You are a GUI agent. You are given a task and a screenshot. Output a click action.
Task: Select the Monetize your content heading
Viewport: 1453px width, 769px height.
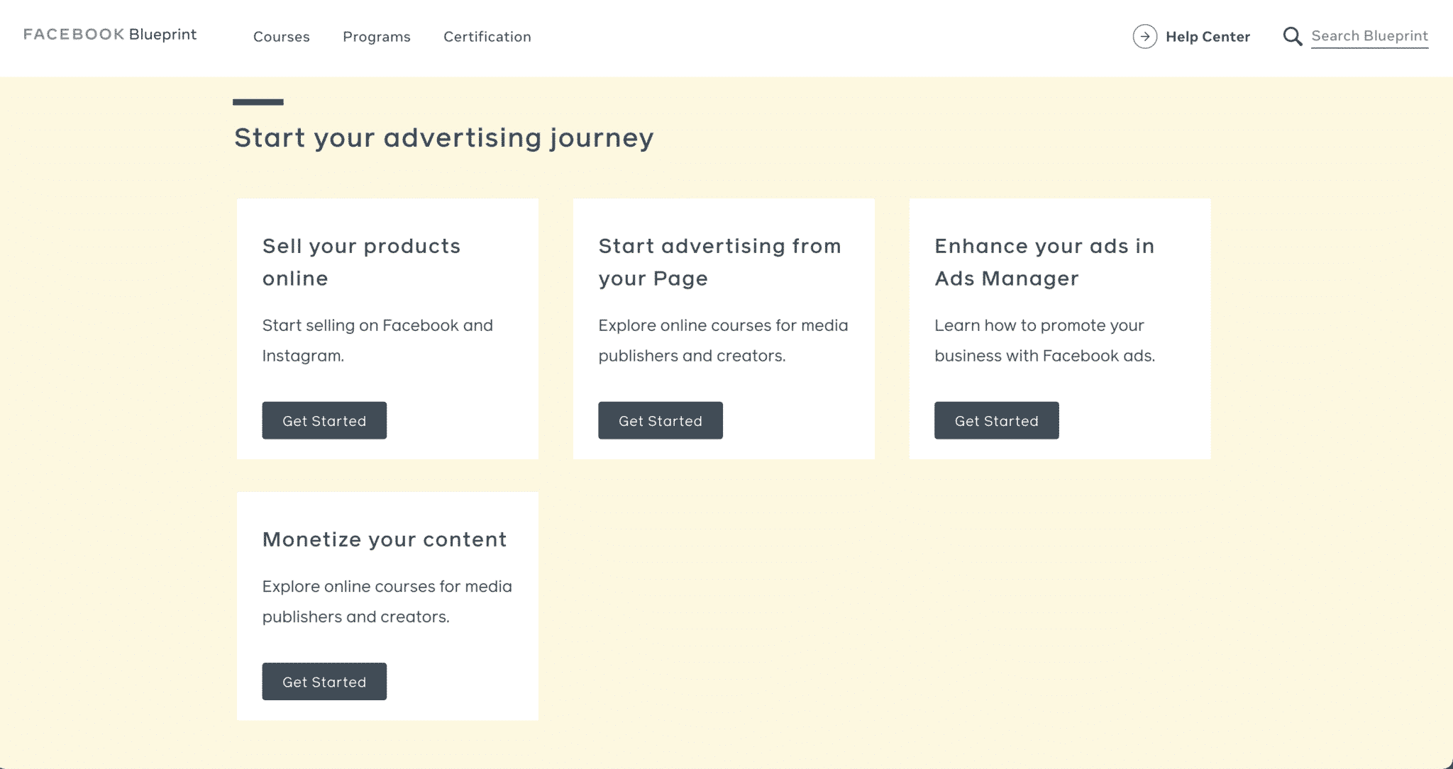[x=385, y=539]
